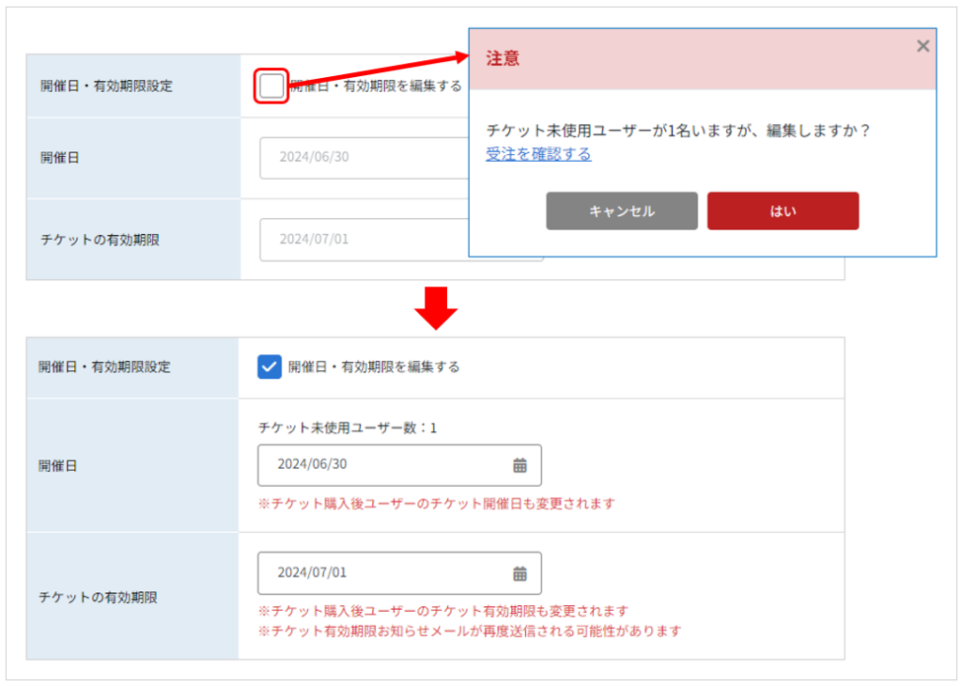Untick the blue checked 開催日・有効期限を編集する checkbox
The image size is (962, 686).
[270, 366]
